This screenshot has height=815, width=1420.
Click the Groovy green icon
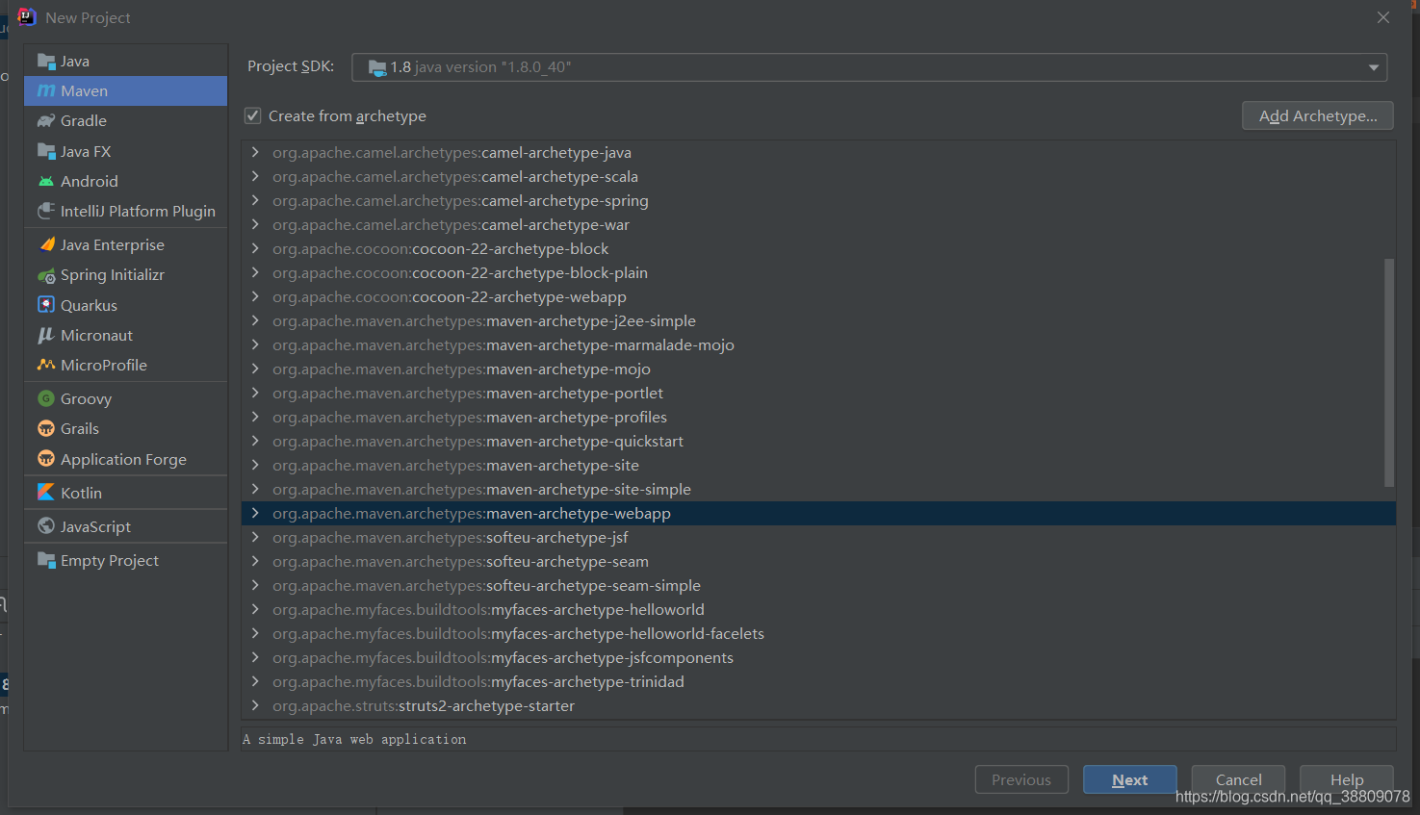(45, 398)
